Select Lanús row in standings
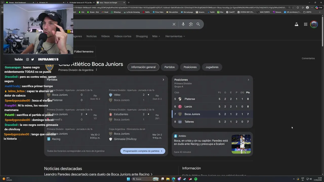The image size is (324, 182). tap(212, 106)
